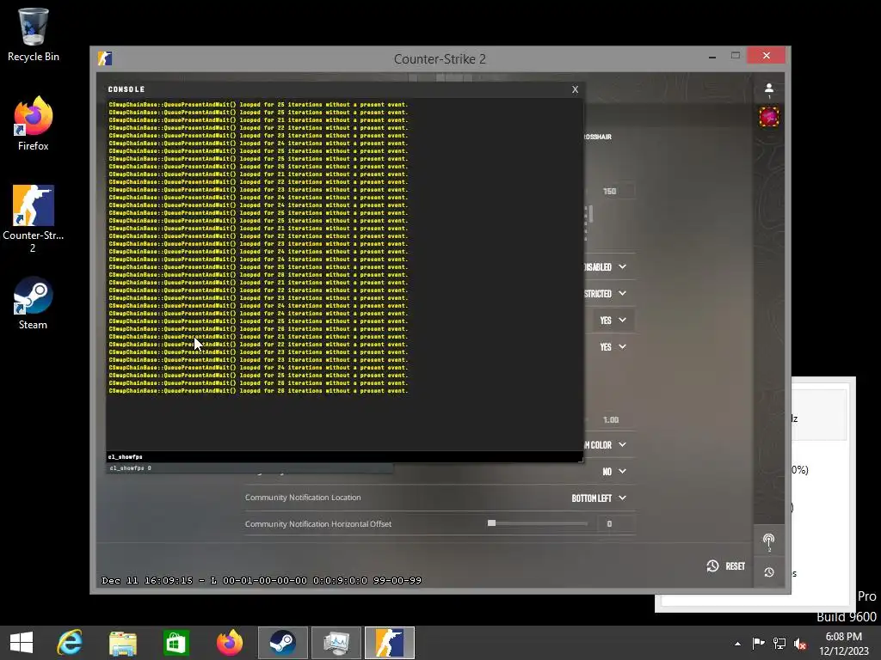Image resolution: width=881 pixels, height=660 pixels.
Task: Open File Explorer from the taskbar
Action: 122,643
